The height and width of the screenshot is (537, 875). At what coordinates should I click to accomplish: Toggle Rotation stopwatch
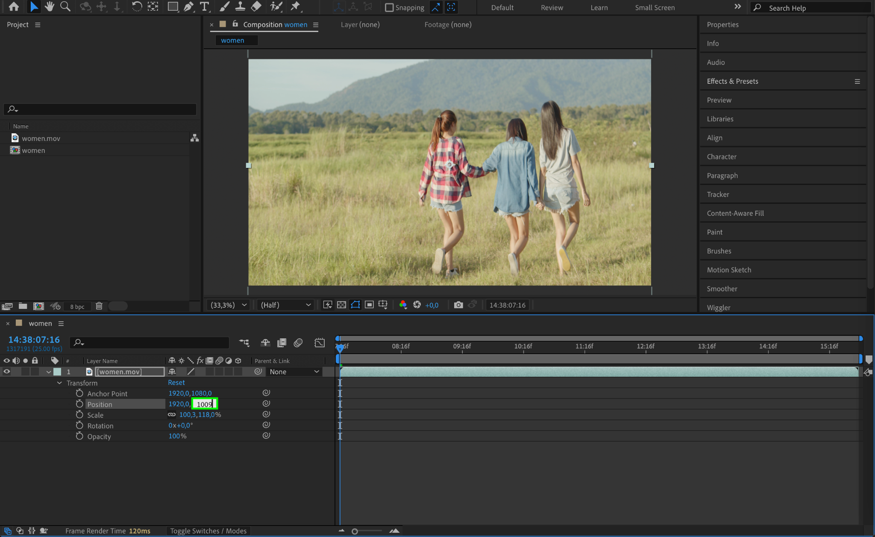tap(79, 425)
